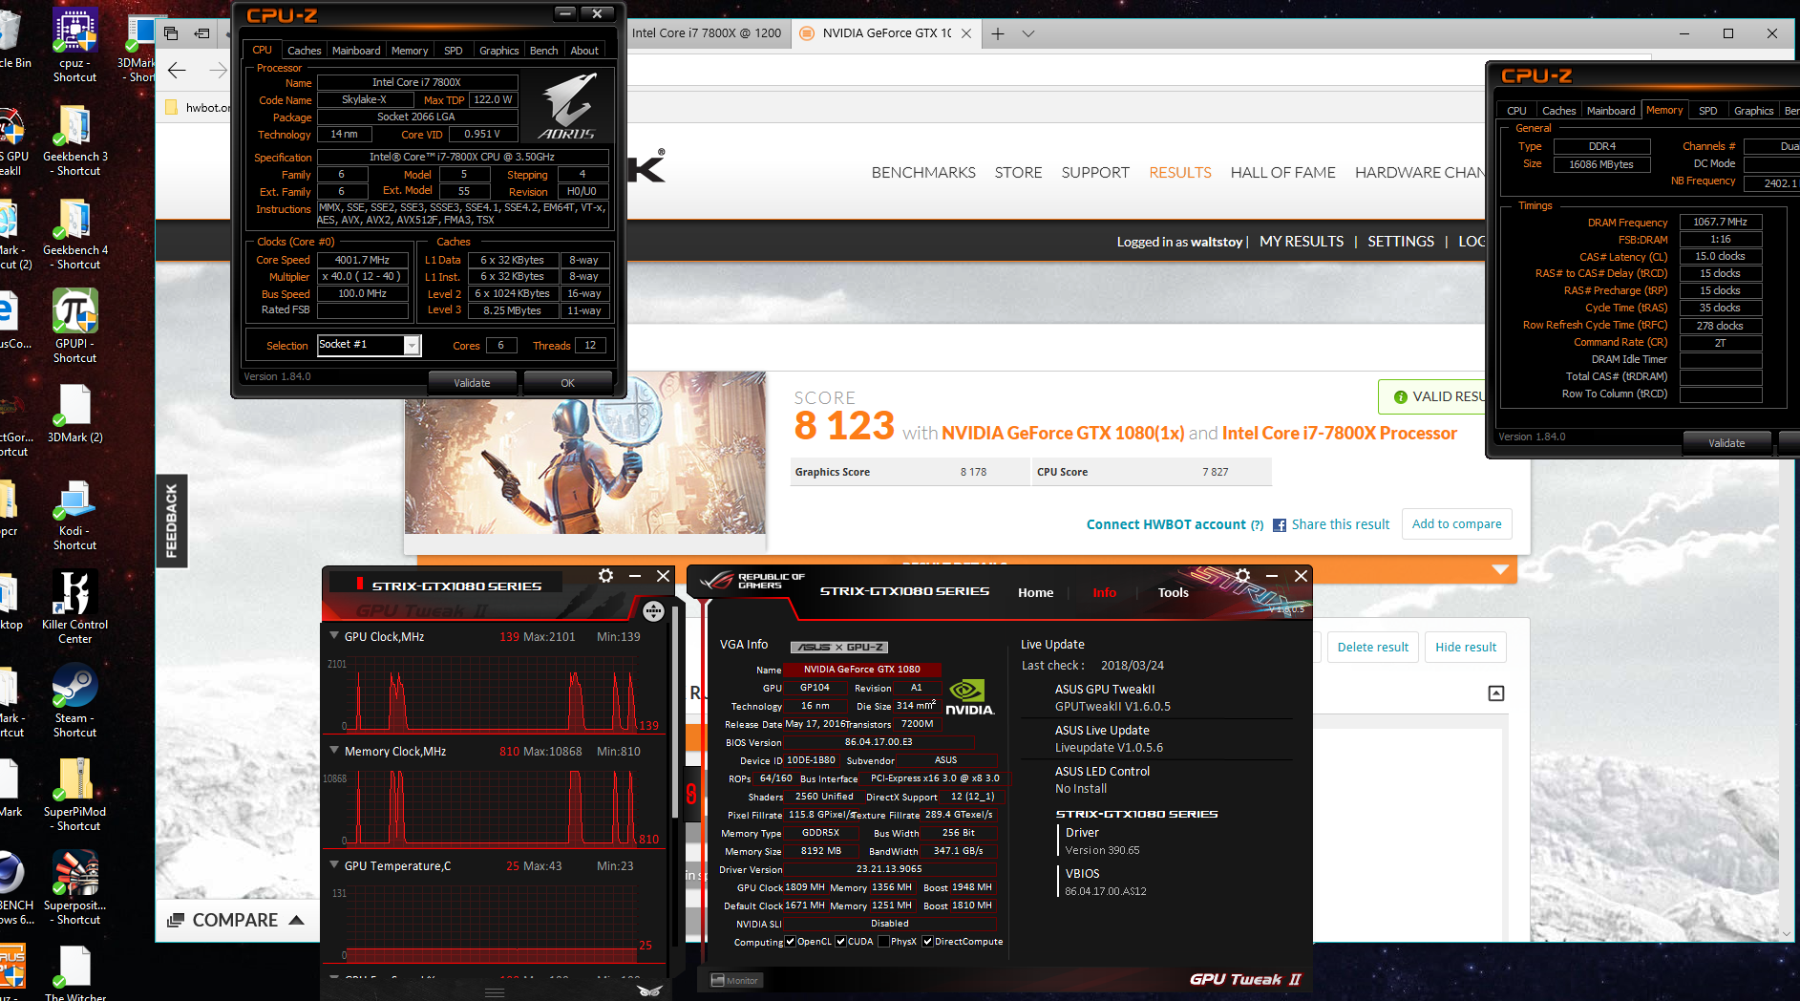Click the monitor panel move handle icon
The image size is (1800, 1001).
point(653,611)
